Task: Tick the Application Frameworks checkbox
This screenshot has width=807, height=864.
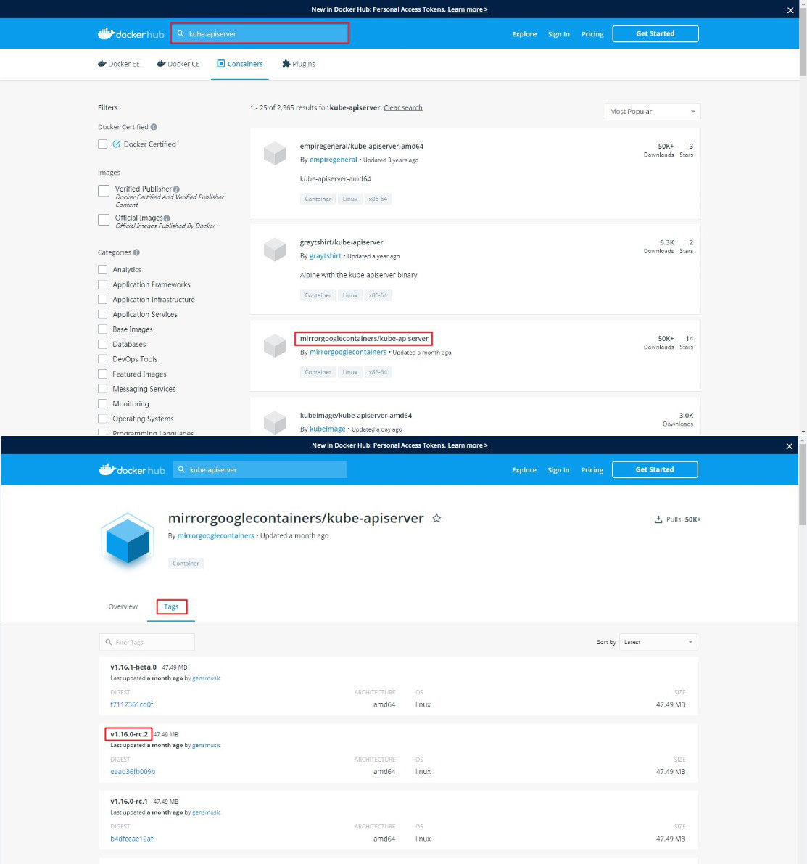Action: [x=102, y=284]
